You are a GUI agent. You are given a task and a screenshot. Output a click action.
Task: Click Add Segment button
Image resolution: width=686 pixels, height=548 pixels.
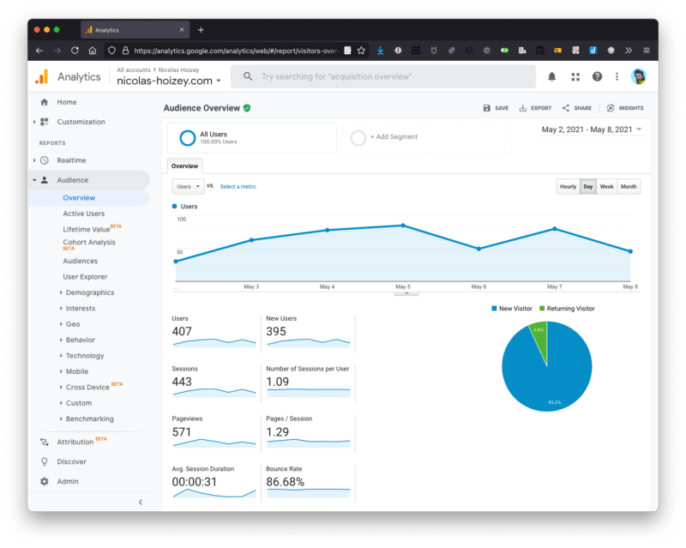(394, 136)
